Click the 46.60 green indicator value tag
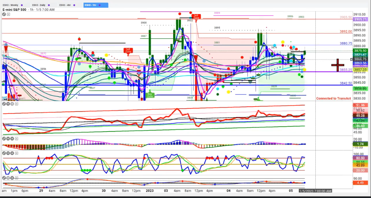Screen dimensions: 371x198 coord(360,126)
